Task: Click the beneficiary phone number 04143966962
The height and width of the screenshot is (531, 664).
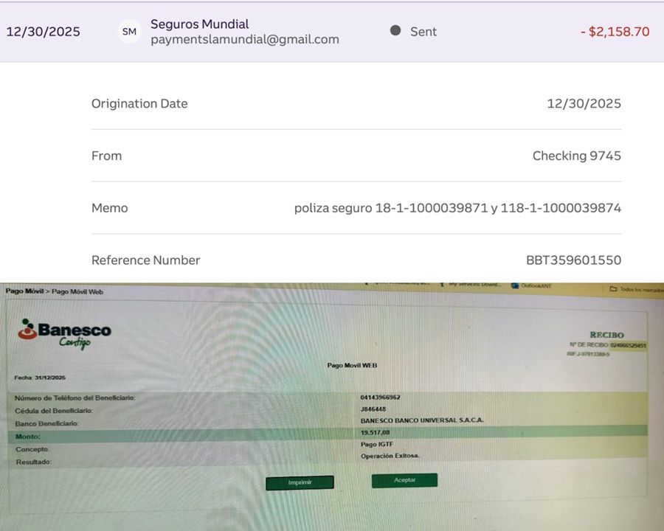Action: click(380, 398)
